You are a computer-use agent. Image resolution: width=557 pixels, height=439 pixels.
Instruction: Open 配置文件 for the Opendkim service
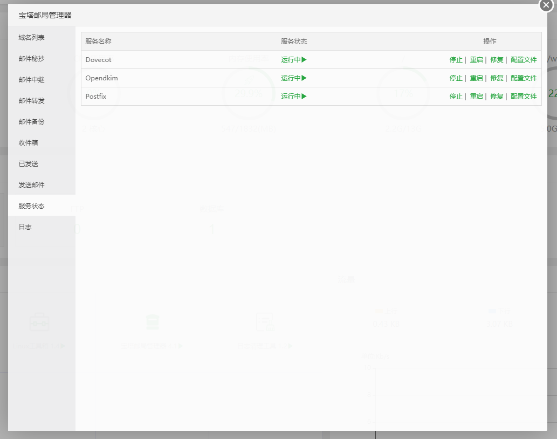point(524,78)
